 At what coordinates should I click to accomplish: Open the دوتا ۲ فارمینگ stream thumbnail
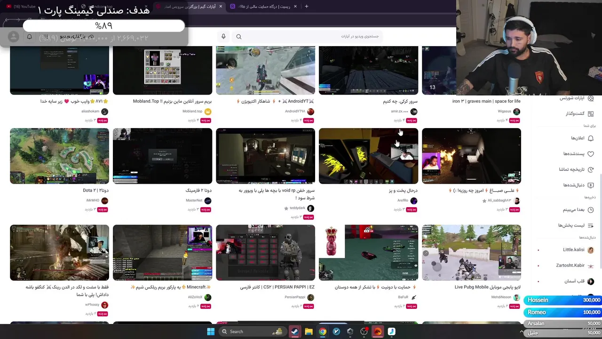tap(162, 156)
